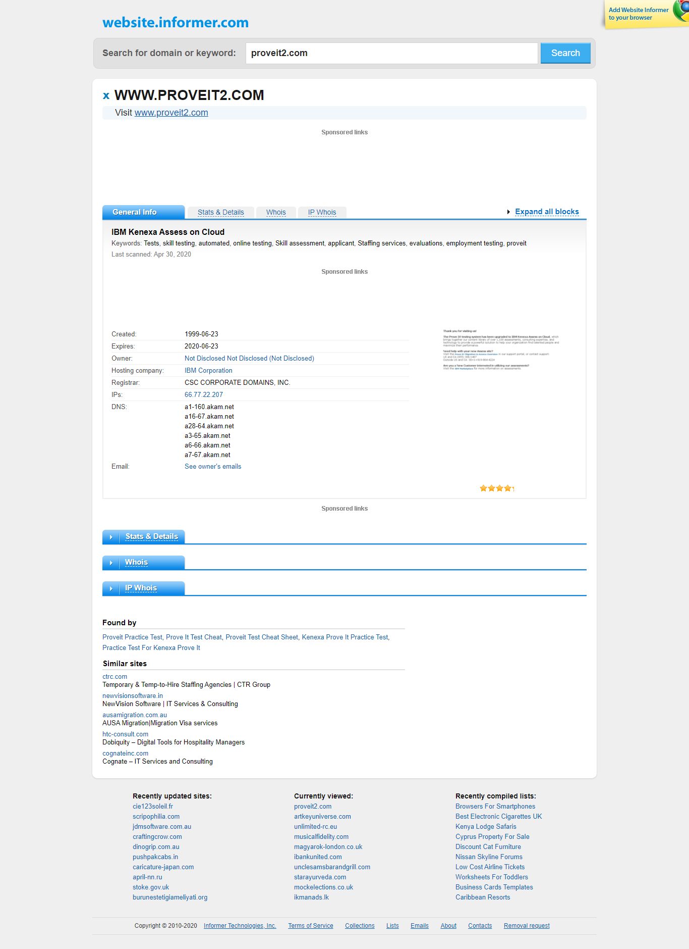Open ibankunited.com link
Image resolution: width=689 pixels, height=949 pixels.
[318, 857]
